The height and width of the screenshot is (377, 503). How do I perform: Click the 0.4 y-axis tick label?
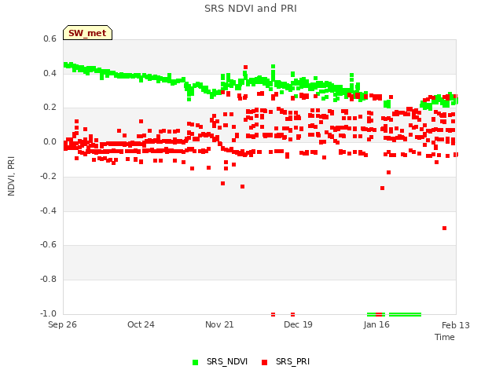(x=50, y=73)
